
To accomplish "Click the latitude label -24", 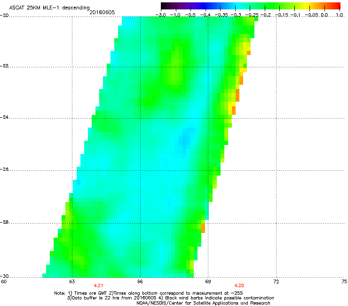I will click(x=4, y=117).
